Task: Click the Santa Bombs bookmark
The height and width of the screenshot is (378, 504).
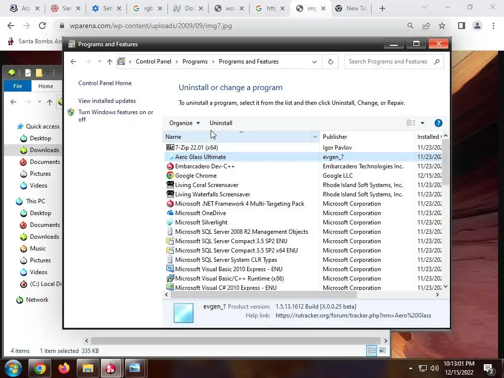Action: [35, 41]
